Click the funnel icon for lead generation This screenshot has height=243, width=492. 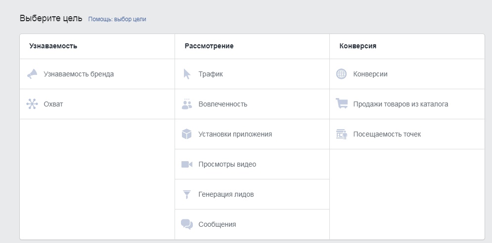click(187, 194)
